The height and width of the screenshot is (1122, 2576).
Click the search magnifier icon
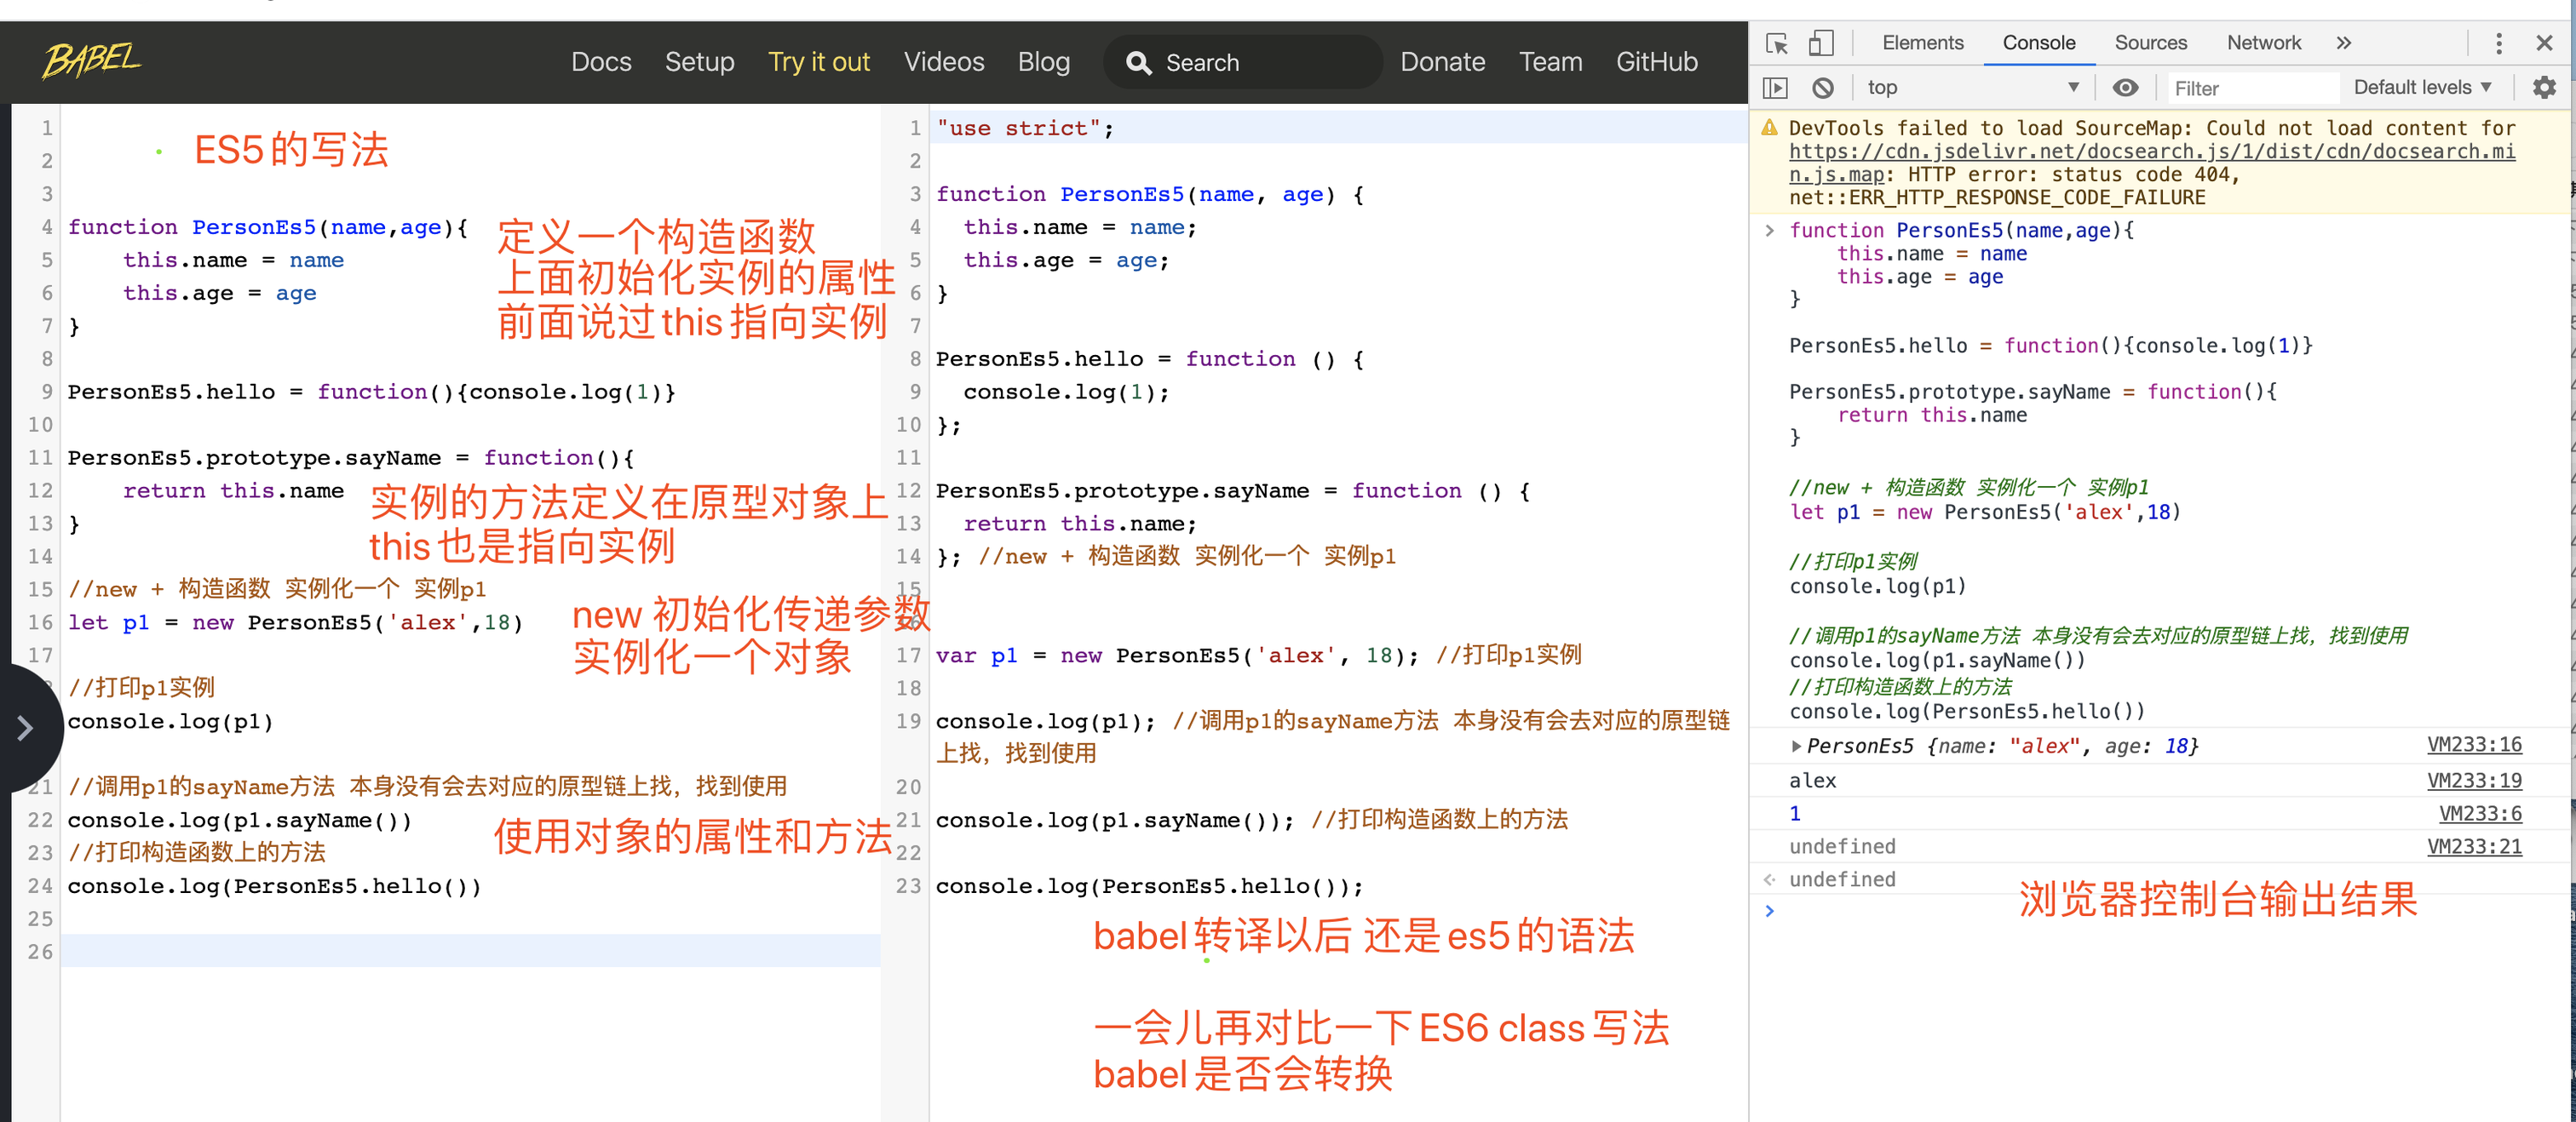(1138, 63)
